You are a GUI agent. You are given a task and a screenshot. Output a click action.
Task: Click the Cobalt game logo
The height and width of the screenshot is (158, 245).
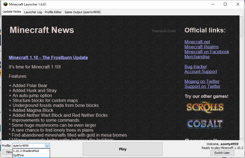(x=205, y=124)
